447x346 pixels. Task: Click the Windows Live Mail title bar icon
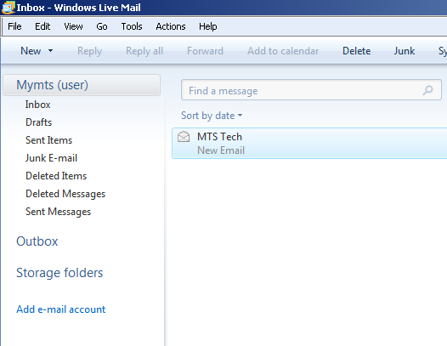(x=8, y=7)
